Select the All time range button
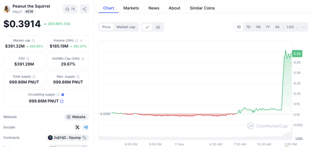The image size is (312, 147). [x=277, y=27]
